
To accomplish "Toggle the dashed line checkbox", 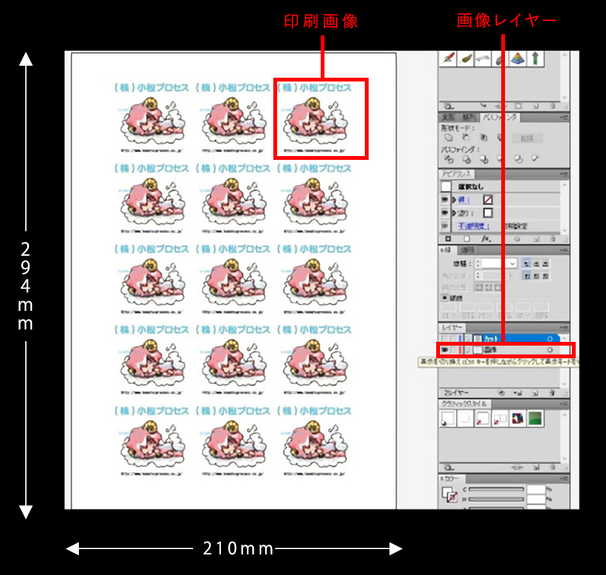I will (x=445, y=298).
